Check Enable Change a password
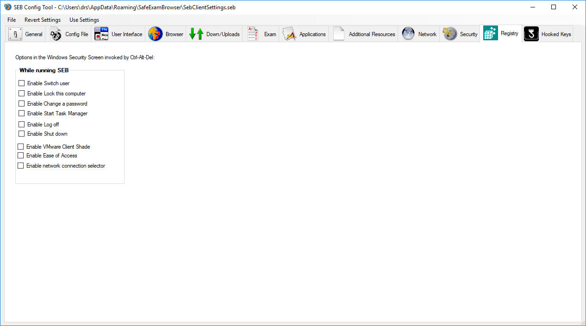This screenshot has height=326, width=586. 21,104
